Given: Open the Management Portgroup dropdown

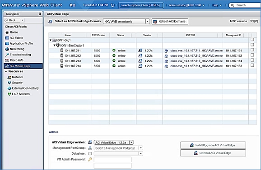Looking at the screenshot, I should (140, 148).
